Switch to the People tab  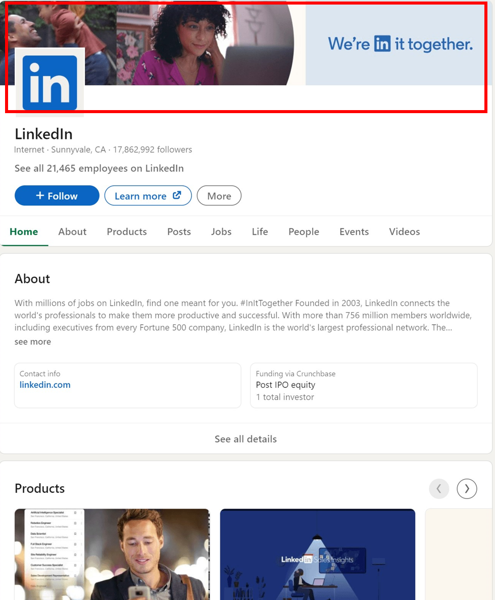click(304, 231)
